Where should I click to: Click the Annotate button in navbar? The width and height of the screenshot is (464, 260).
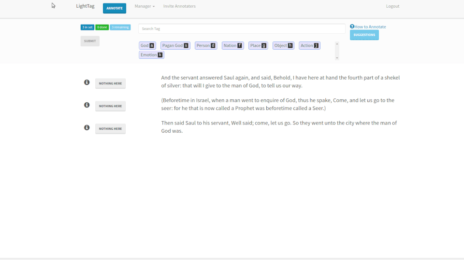tap(115, 8)
